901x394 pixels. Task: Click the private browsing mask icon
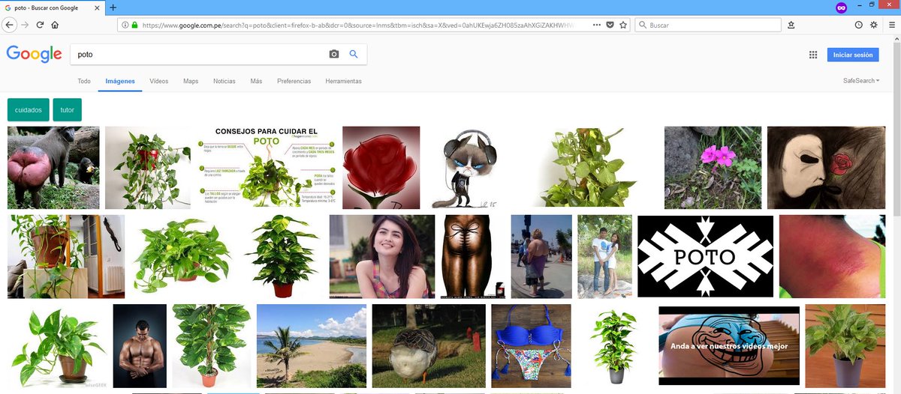click(x=841, y=7)
